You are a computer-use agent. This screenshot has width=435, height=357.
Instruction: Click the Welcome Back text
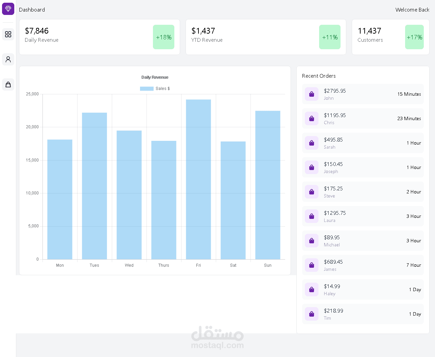point(412,10)
